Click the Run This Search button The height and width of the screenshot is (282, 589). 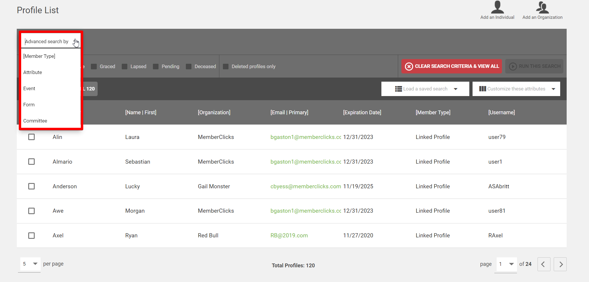534,66
